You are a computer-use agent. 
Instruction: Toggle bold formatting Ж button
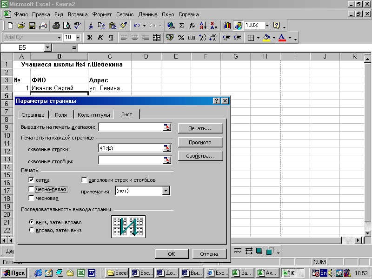(x=90, y=38)
